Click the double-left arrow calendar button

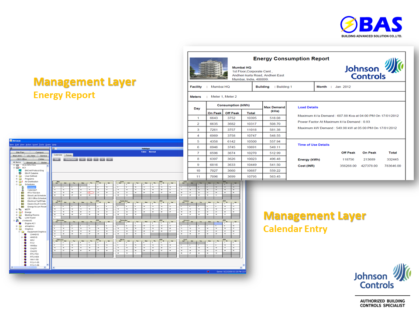[x=82, y=160]
